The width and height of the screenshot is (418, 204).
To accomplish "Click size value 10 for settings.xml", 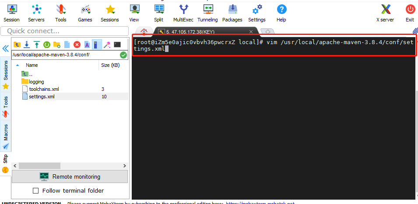I will click(x=104, y=97).
